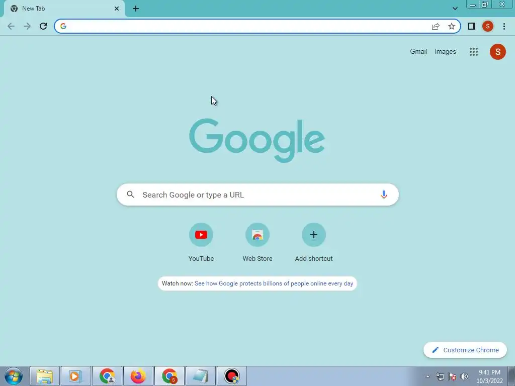
Task: Open Chrome with person badge in taskbar
Action: pos(107,376)
